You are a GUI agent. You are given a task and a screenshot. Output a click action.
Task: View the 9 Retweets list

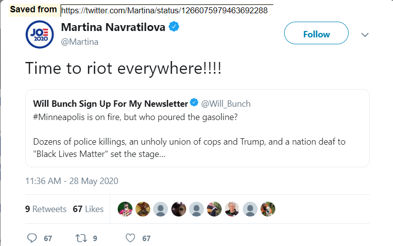46,209
